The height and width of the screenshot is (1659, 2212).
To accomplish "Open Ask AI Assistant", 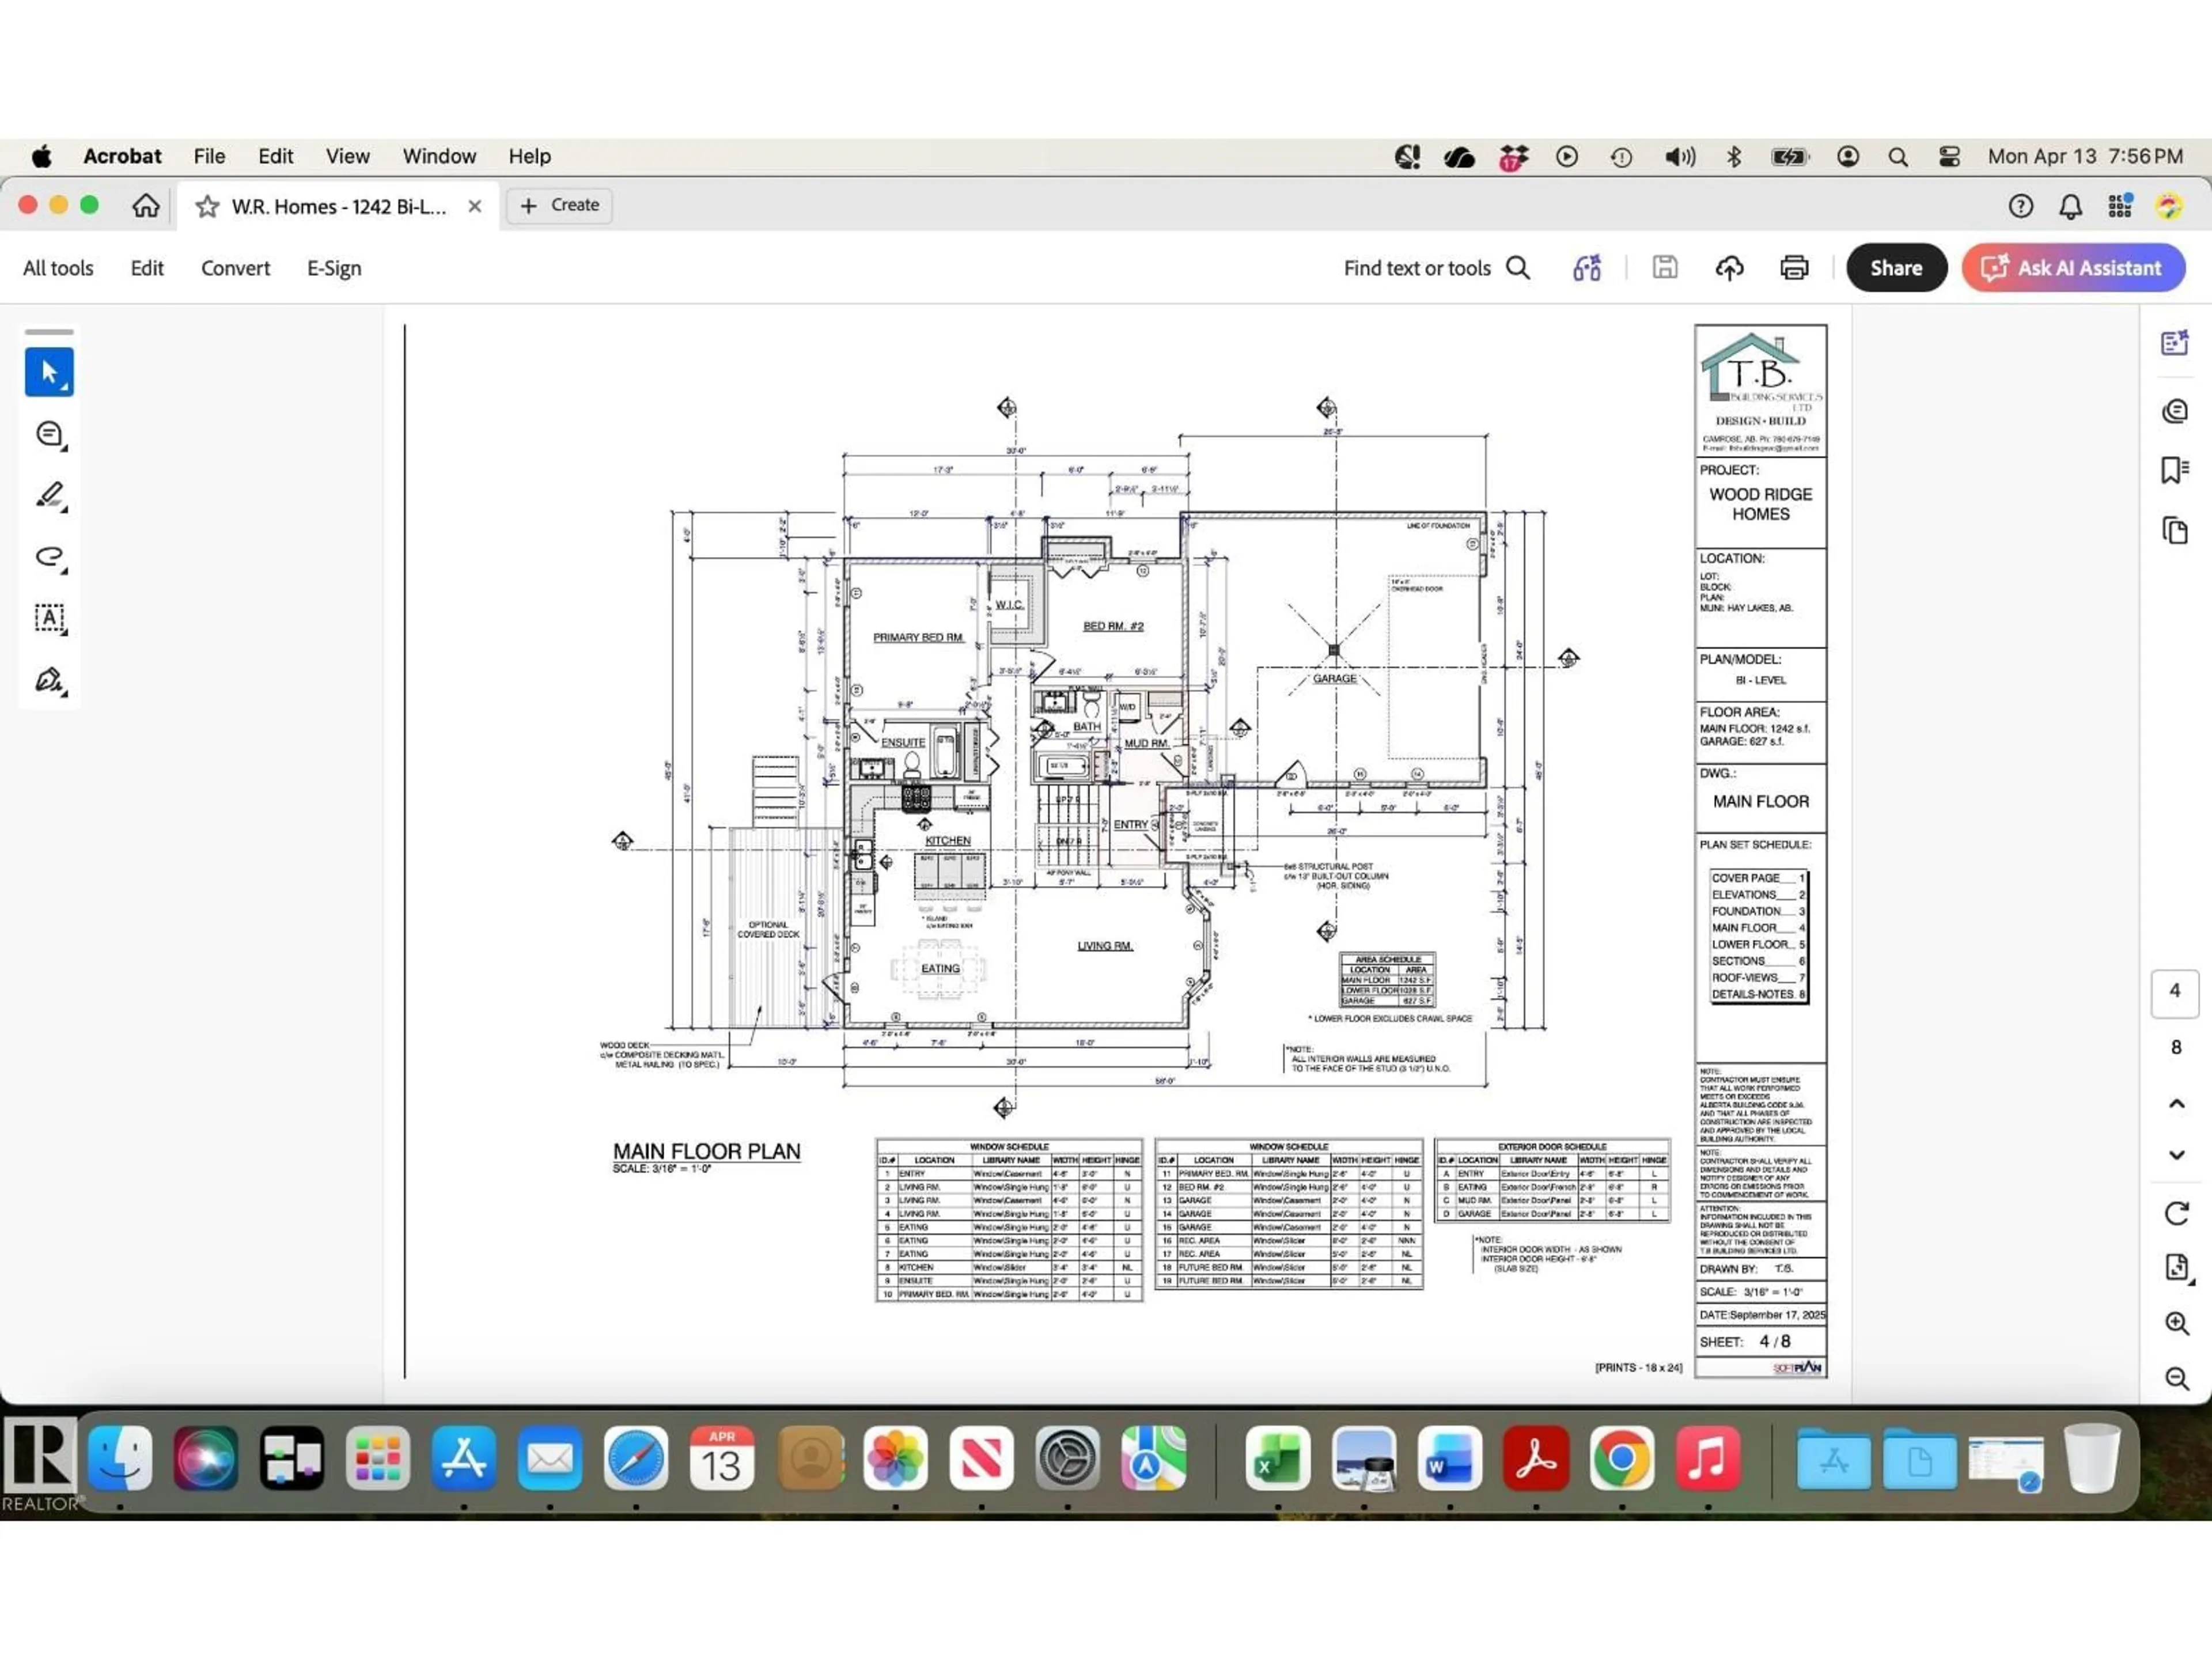I will pos(2072,267).
